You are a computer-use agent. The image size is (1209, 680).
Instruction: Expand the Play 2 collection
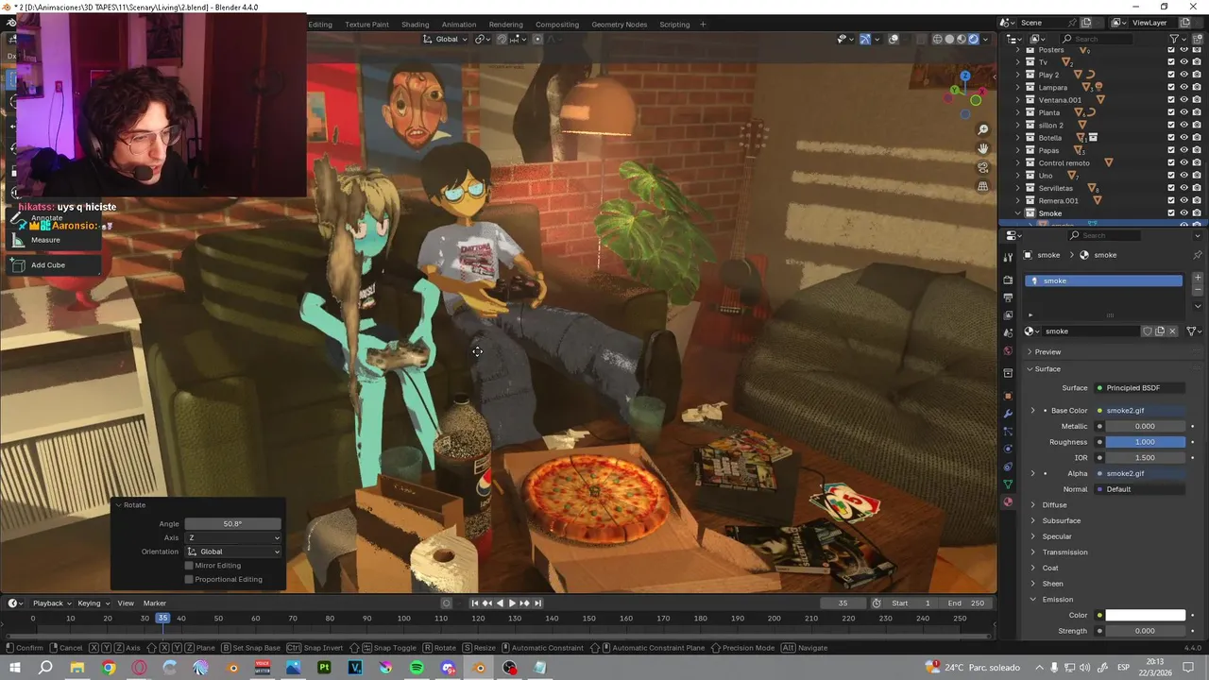pyautogui.click(x=1018, y=75)
